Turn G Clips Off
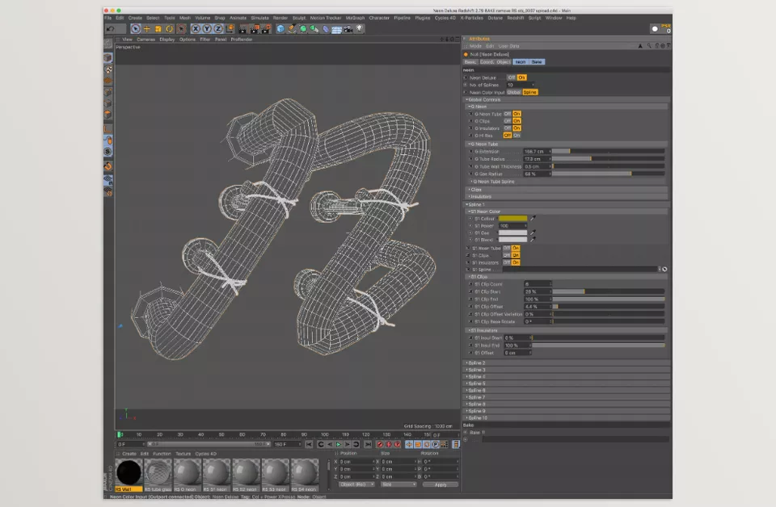The image size is (776, 507). 508,121
